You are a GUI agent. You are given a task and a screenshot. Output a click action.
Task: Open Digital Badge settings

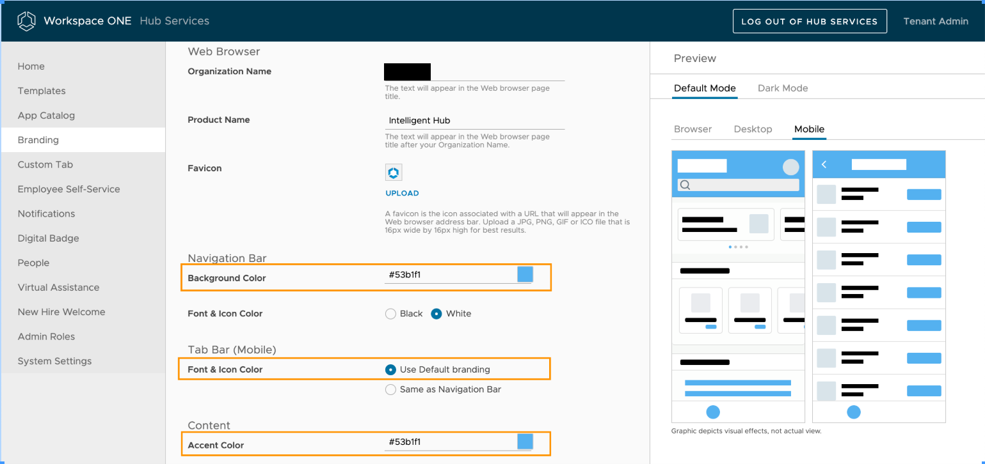coord(83,238)
